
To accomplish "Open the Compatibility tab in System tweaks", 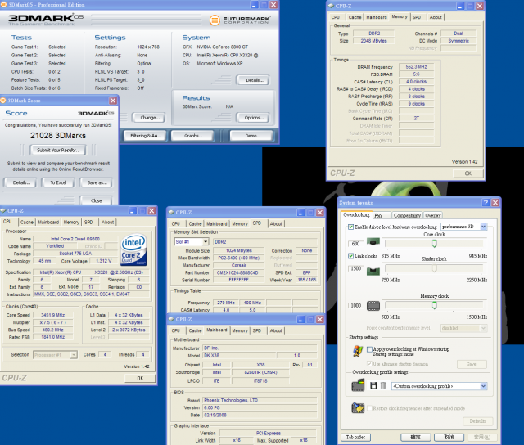I will [x=407, y=215].
